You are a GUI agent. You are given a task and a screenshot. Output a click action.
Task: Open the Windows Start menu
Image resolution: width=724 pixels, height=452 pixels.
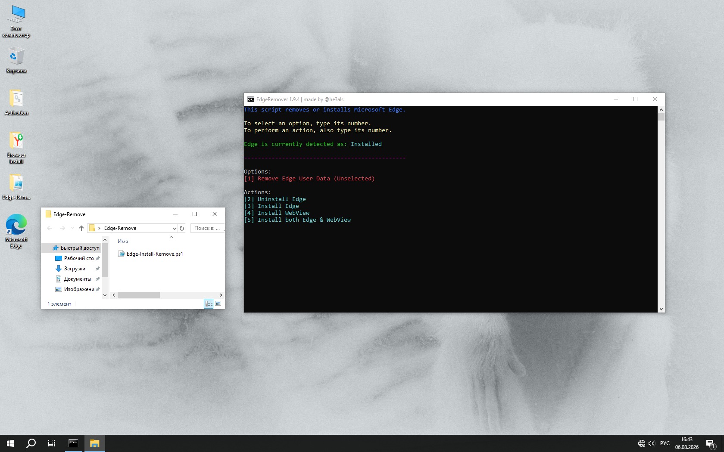pos(10,443)
